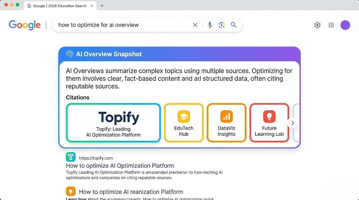The height and width of the screenshot is (200, 359).
Task: Click the Citations label
Action: click(x=77, y=98)
